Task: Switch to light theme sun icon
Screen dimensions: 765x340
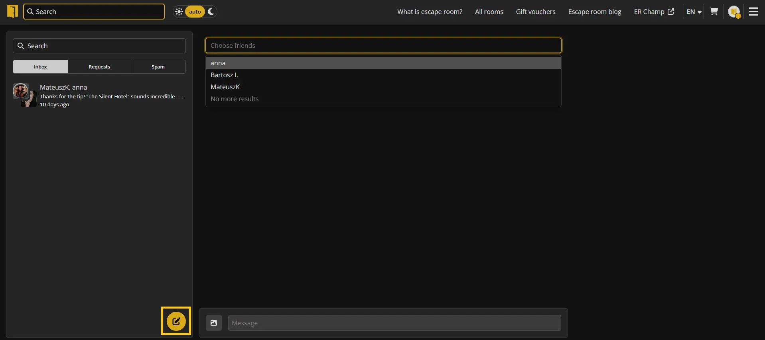Action: pos(179,12)
